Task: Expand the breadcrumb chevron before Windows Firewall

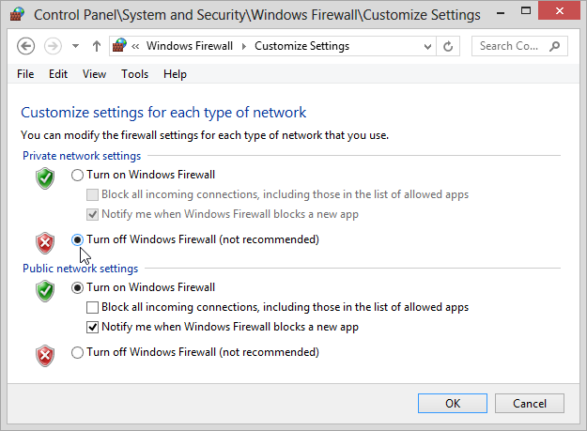Action: pyautogui.click(x=136, y=46)
